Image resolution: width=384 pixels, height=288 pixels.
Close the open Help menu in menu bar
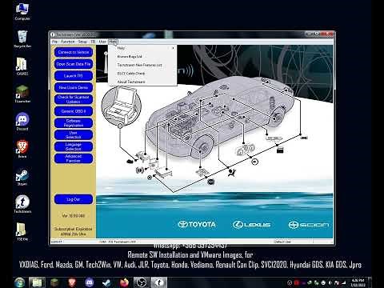pos(113,42)
